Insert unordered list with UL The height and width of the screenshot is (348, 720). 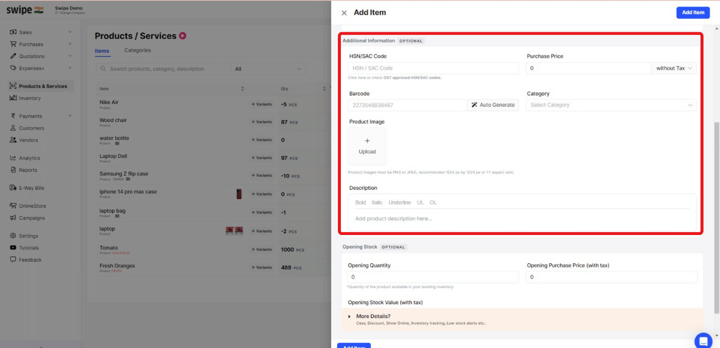click(420, 202)
